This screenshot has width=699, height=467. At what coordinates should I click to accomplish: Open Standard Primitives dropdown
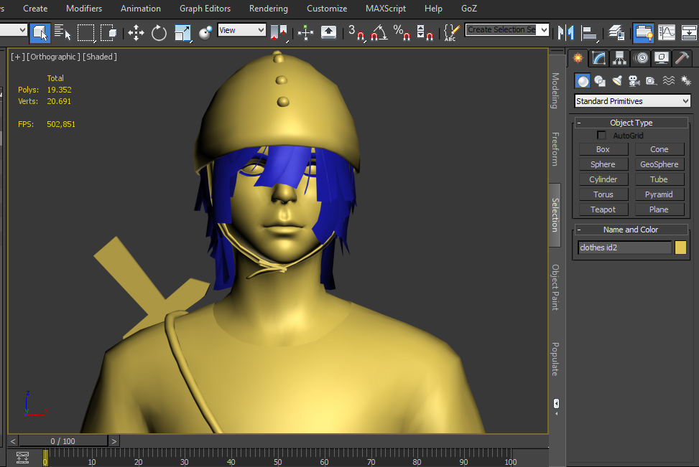click(x=632, y=101)
